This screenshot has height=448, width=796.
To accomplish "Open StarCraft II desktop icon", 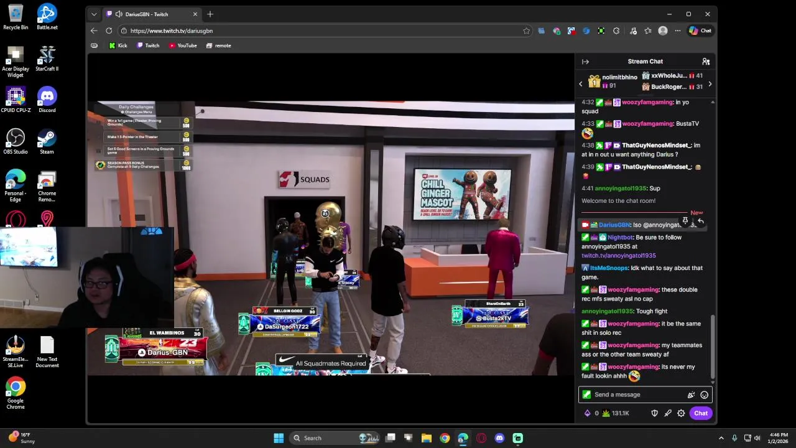I will [47, 59].
